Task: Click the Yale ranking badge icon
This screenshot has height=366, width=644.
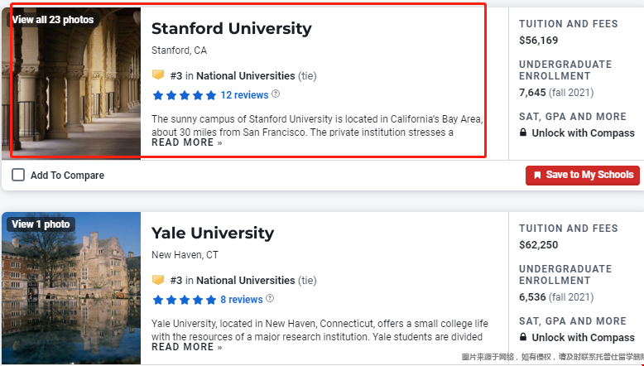Action: pos(158,280)
